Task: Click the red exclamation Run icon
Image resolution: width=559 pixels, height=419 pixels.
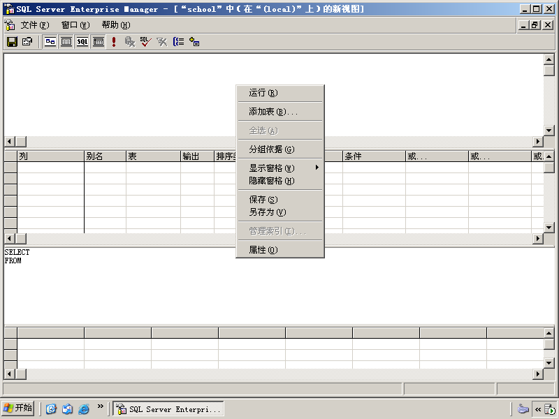Action: point(114,42)
